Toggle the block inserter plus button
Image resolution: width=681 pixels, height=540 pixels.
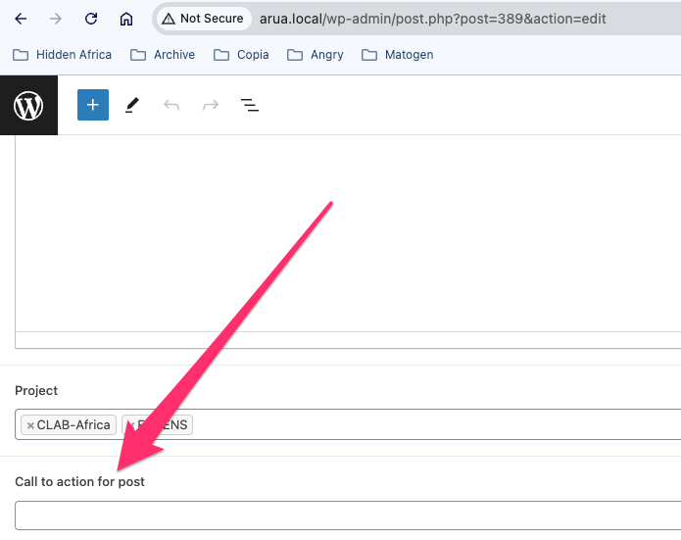pyautogui.click(x=93, y=105)
